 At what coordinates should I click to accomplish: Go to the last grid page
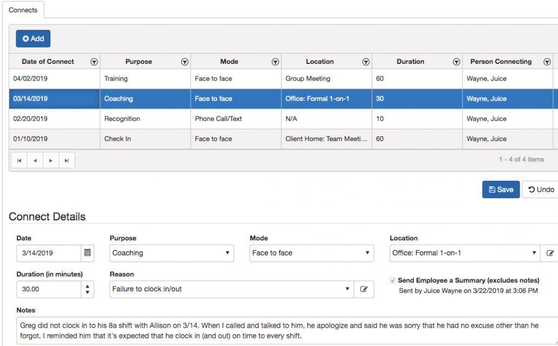pyautogui.click(x=67, y=160)
